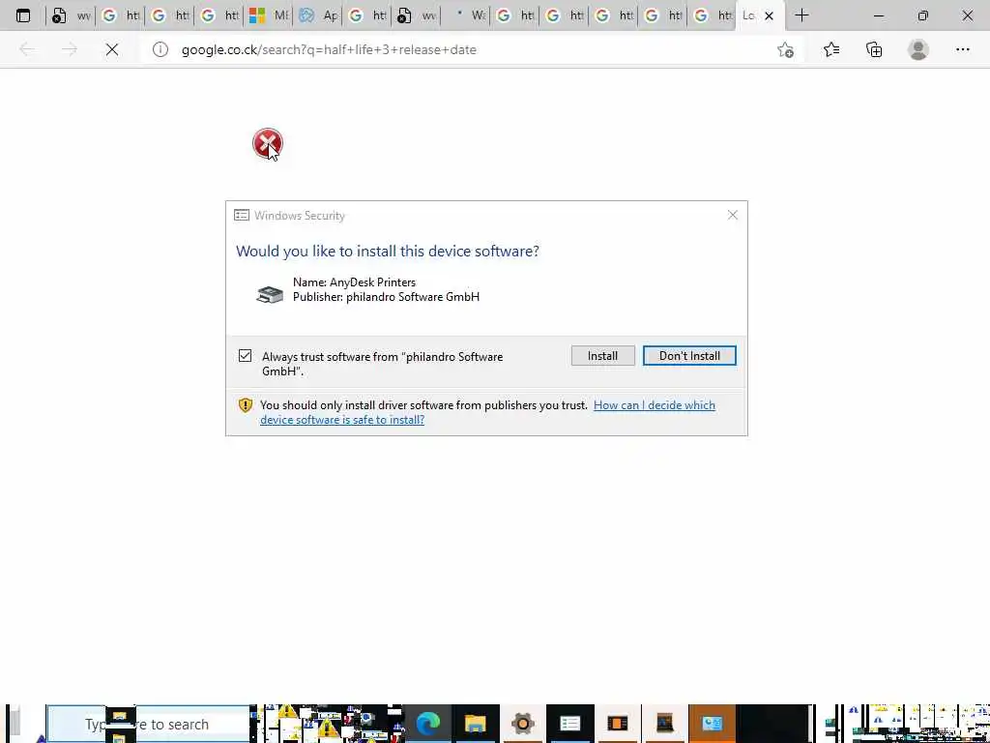The width and height of the screenshot is (990, 743).
Task: Close the active 'Lo' tab
Action: pyautogui.click(x=769, y=15)
